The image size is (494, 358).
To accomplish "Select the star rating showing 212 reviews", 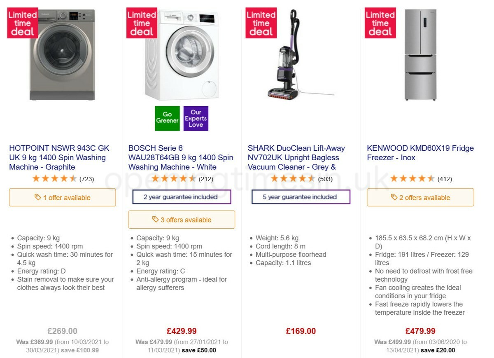I will (x=174, y=179).
